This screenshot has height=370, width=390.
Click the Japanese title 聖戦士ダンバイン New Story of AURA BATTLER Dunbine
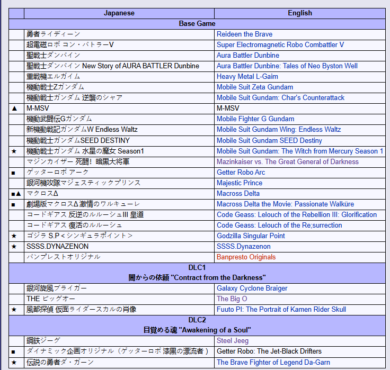pos(113,66)
